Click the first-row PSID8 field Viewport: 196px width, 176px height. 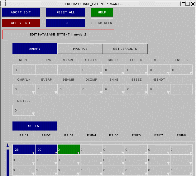point(181,150)
